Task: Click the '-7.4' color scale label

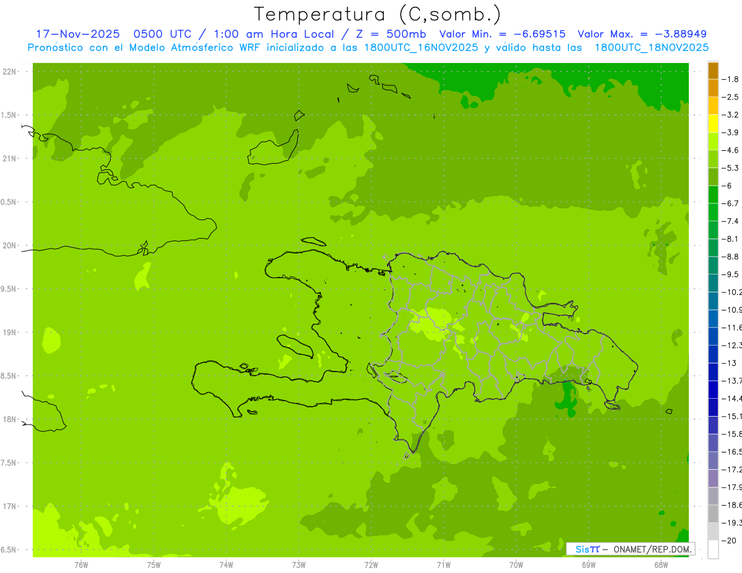Action: point(731,221)
